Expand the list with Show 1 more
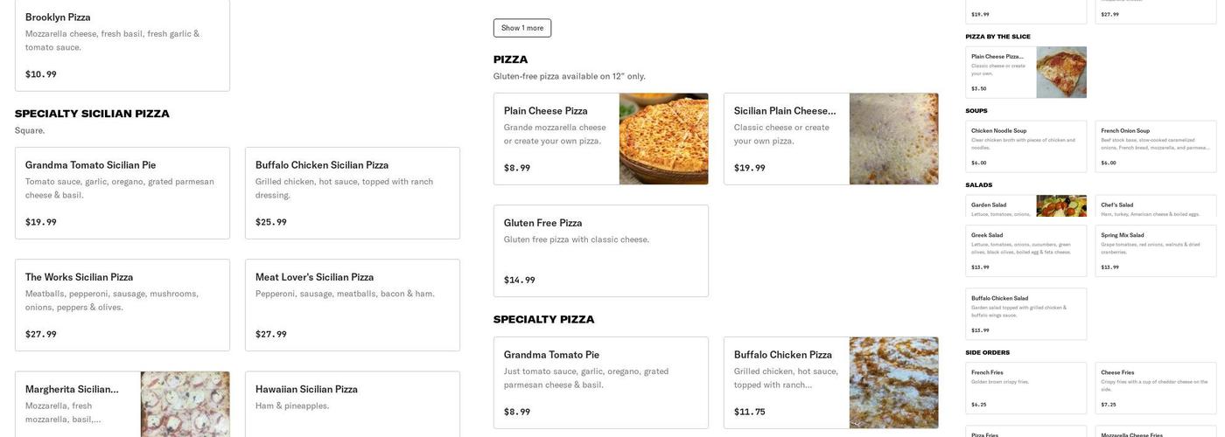The image size is (1225, 437). (522, 28)
